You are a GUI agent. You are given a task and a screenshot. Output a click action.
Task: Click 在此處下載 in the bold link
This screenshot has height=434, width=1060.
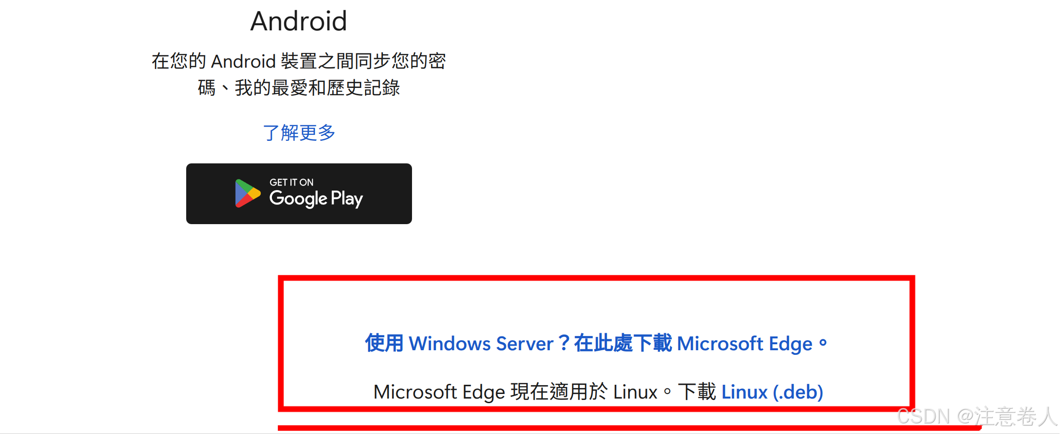(623, 344)
